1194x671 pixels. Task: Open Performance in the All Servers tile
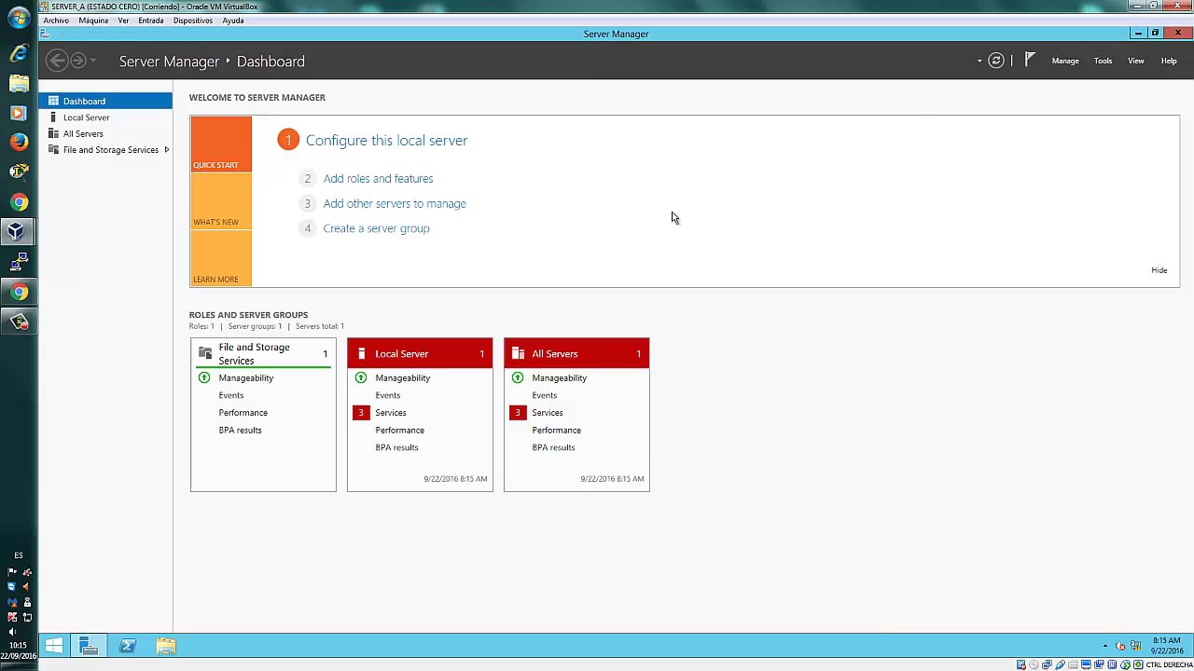click(x=556, y=430)
